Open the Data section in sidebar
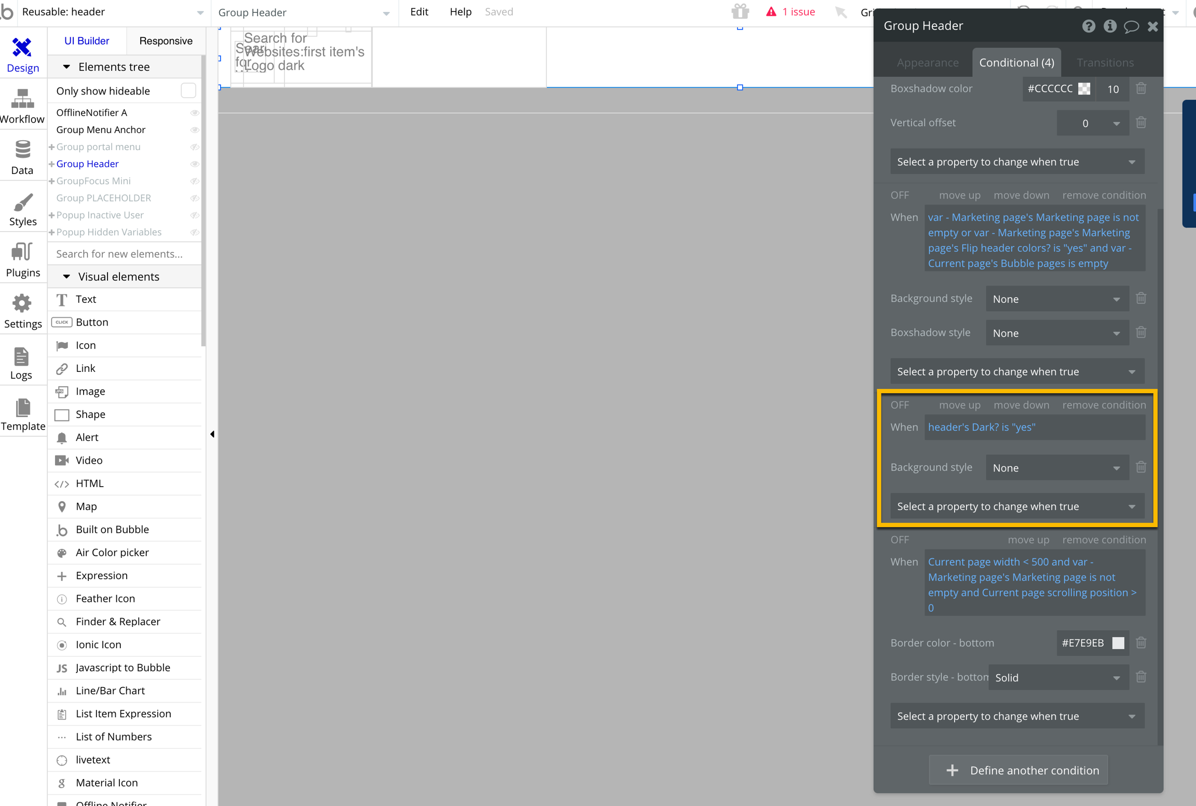 (x=22, y=157)
